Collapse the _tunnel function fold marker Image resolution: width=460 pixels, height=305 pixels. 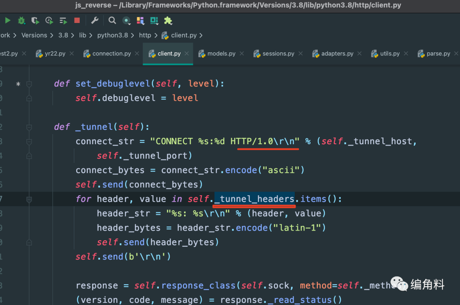[x=29, y=127]
